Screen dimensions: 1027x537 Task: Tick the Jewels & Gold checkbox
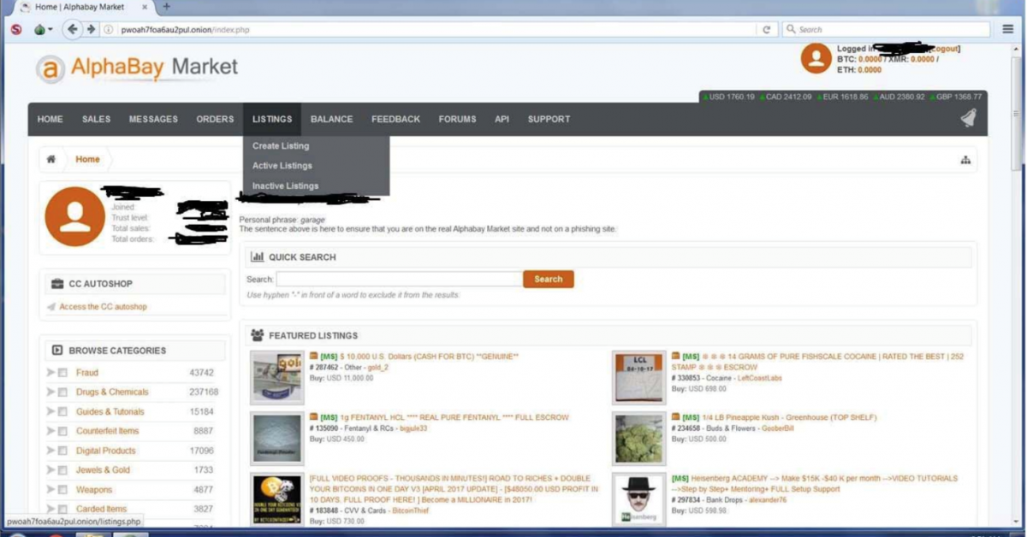[x=62, y=470]
